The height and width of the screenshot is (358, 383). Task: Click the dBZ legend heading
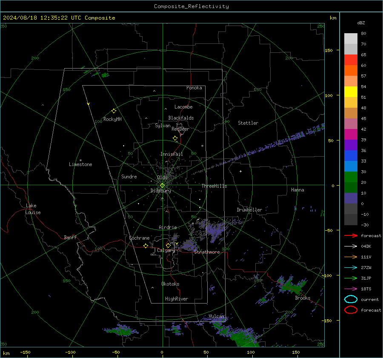361,23
